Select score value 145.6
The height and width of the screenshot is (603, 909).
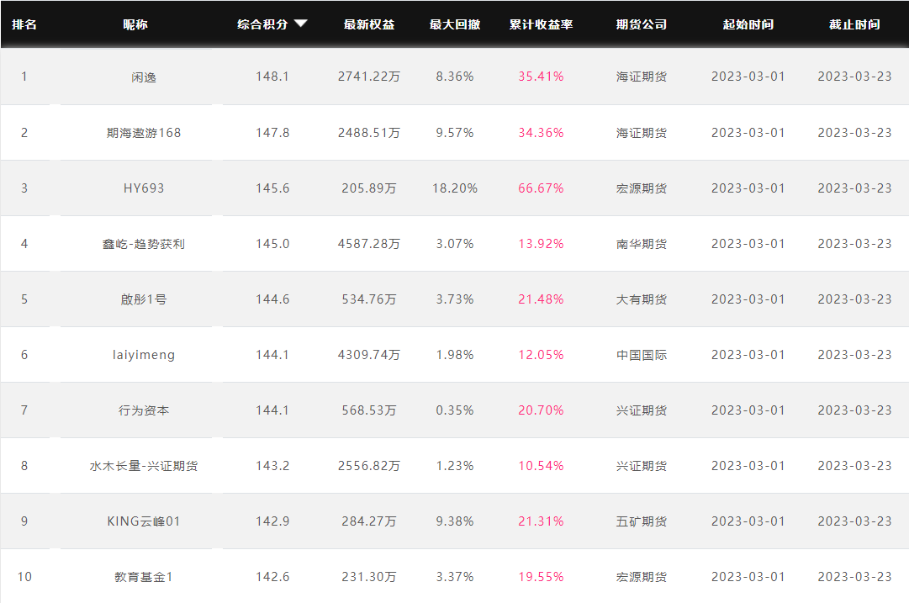click(x=272, y=188)
